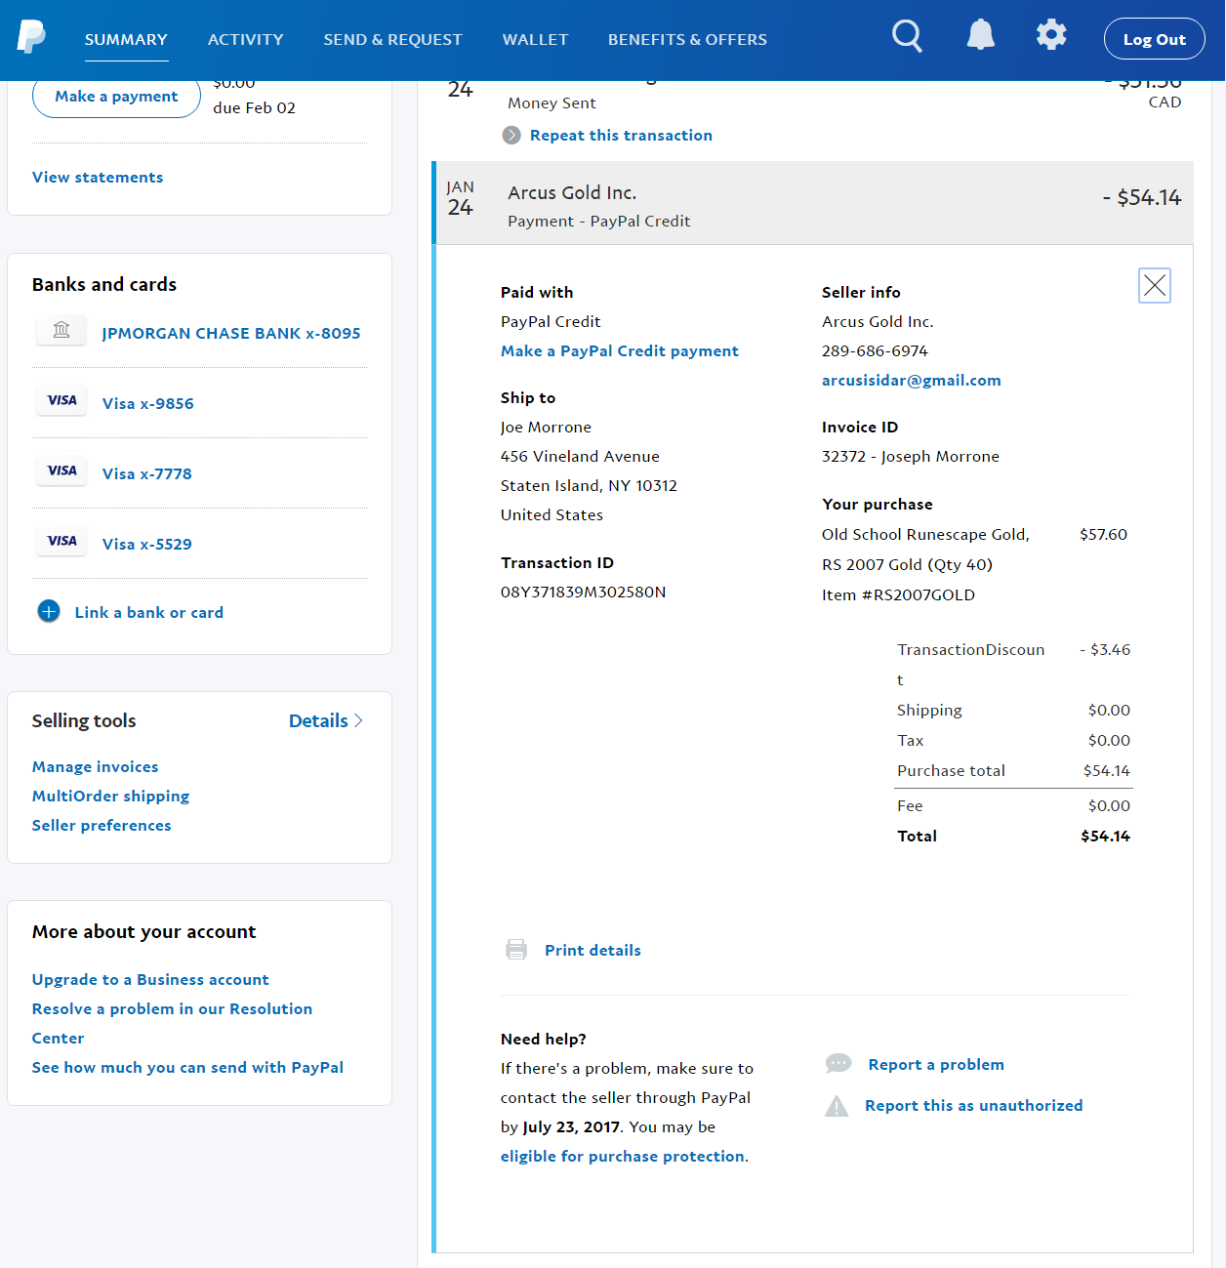Click Report a problem link

(x=936, y=1065)
